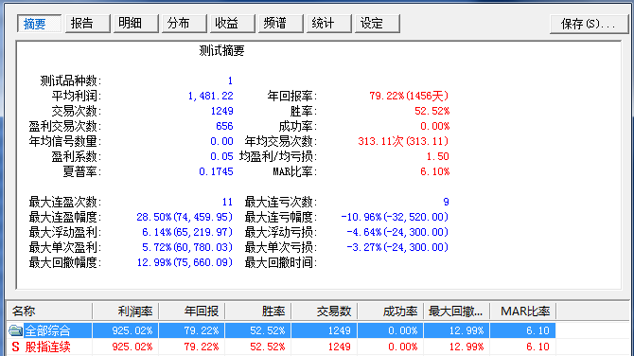Sort by the MAR比率 column header
Viewport: 634px width, 356px height.
[x=523, y=311]
